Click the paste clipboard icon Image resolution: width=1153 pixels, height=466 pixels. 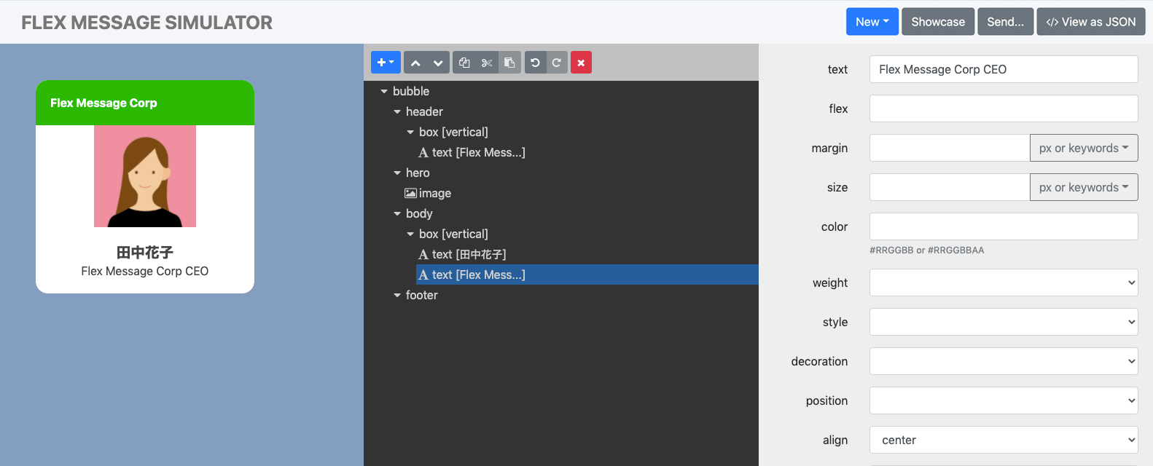tap(509, 63)
